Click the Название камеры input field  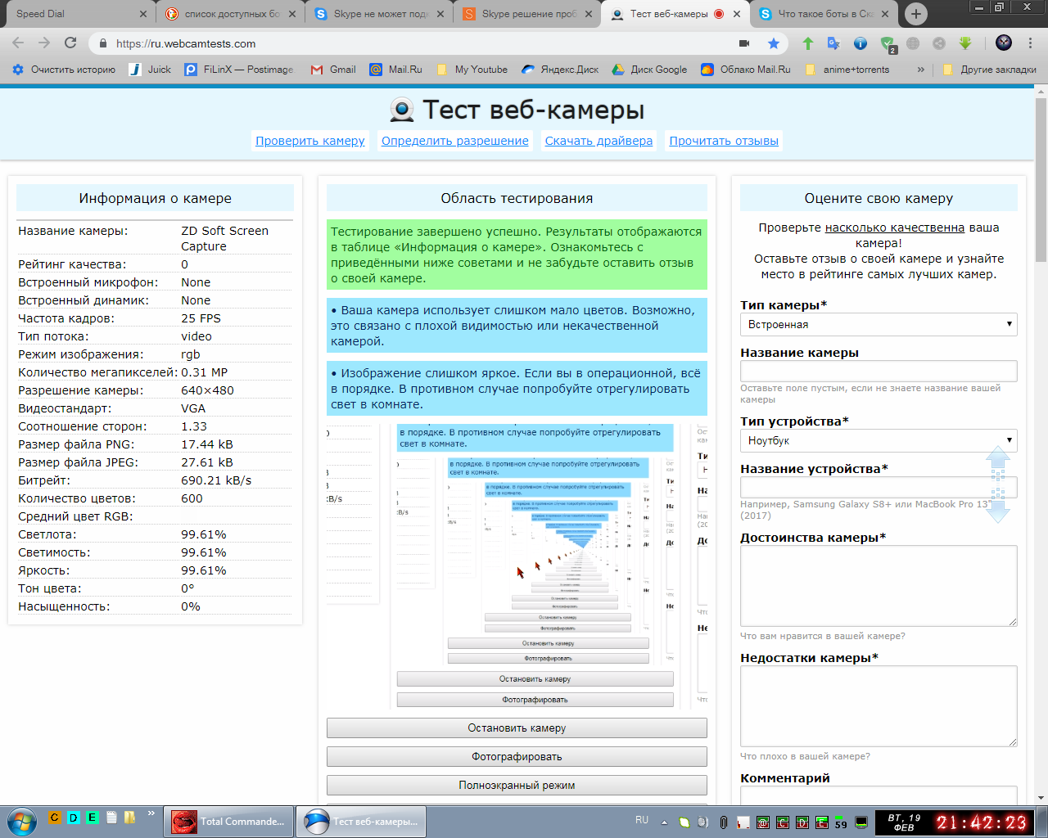879,371
